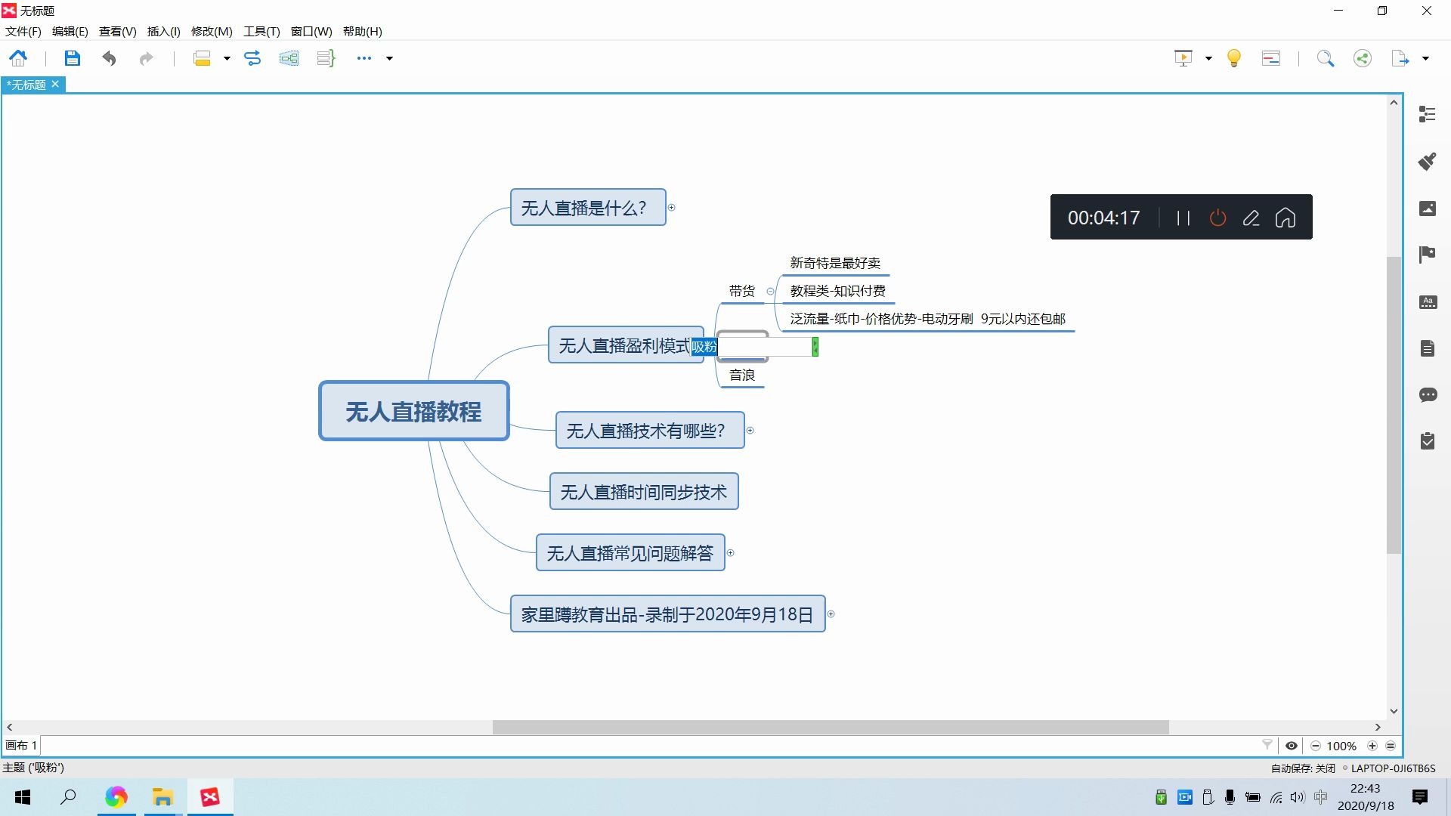
Task: Collapse the 带货 subtopic branch
Action: click(770, 291)
